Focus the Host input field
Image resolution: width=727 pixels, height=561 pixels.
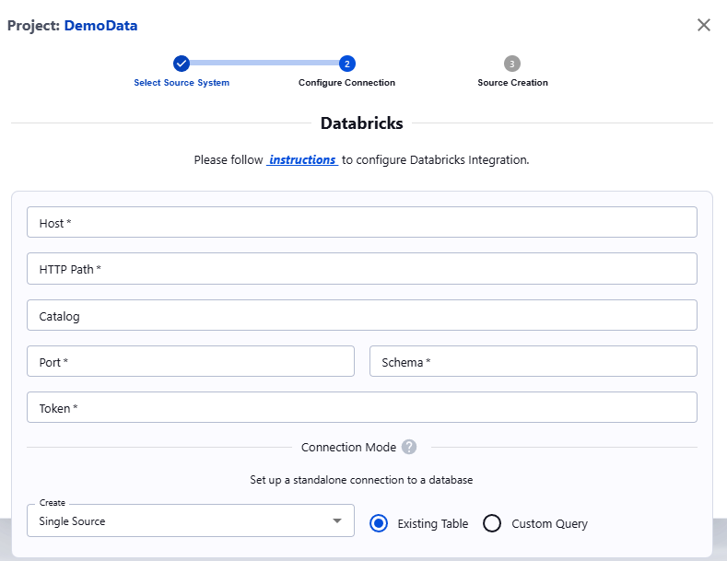coord(361,223)
